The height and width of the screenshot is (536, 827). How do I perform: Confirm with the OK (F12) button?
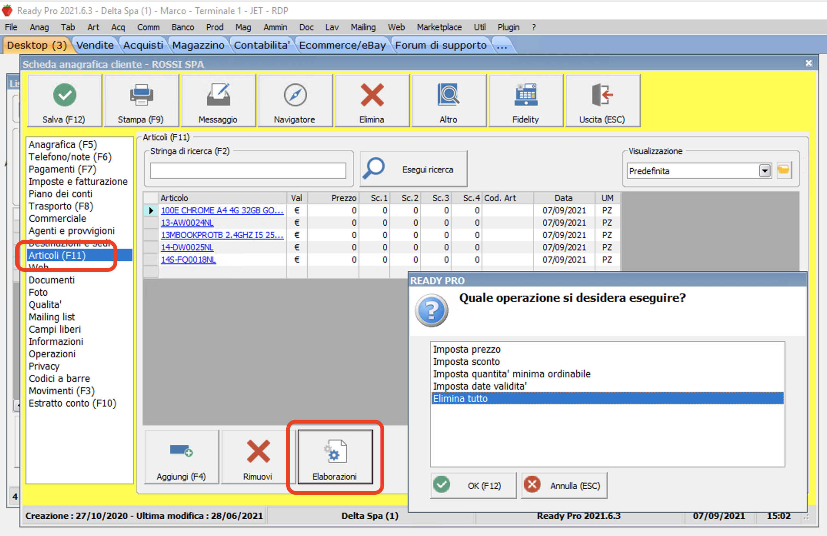point(473,486)
